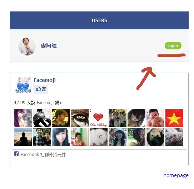Open the Facemoji page title link
Screen dimensions: 194x189
pyautogui.click(x=45, y=80)
